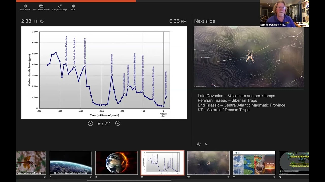Click Swap Displays button
The height and width of the screenshot is (182, 325).
(x=60, y=8)
